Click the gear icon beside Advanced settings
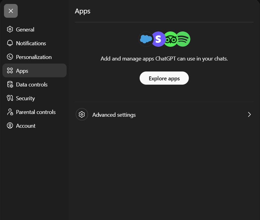 tap(82, 115)
